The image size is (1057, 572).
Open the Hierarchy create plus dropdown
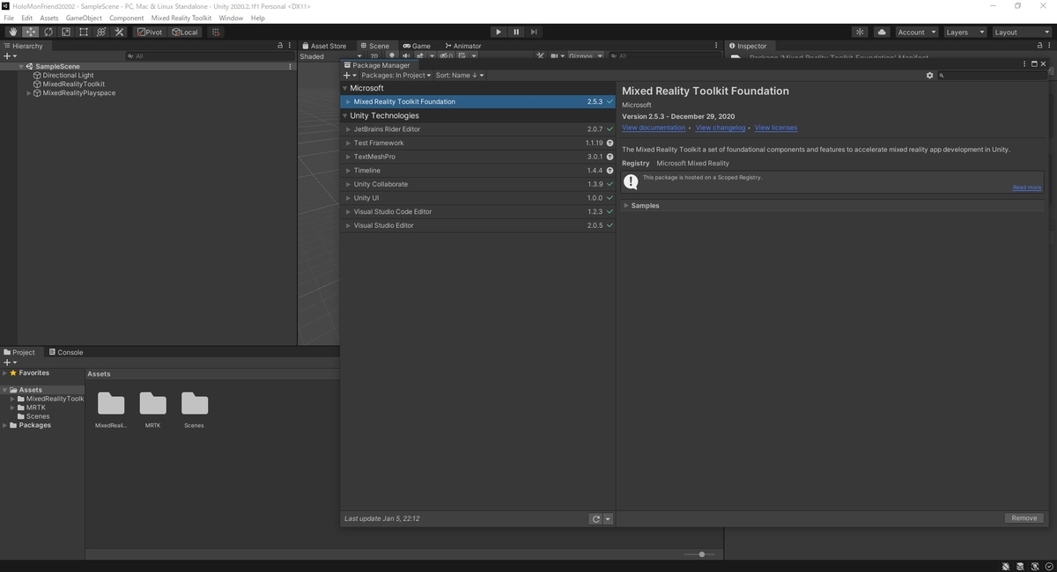(10, 56)
